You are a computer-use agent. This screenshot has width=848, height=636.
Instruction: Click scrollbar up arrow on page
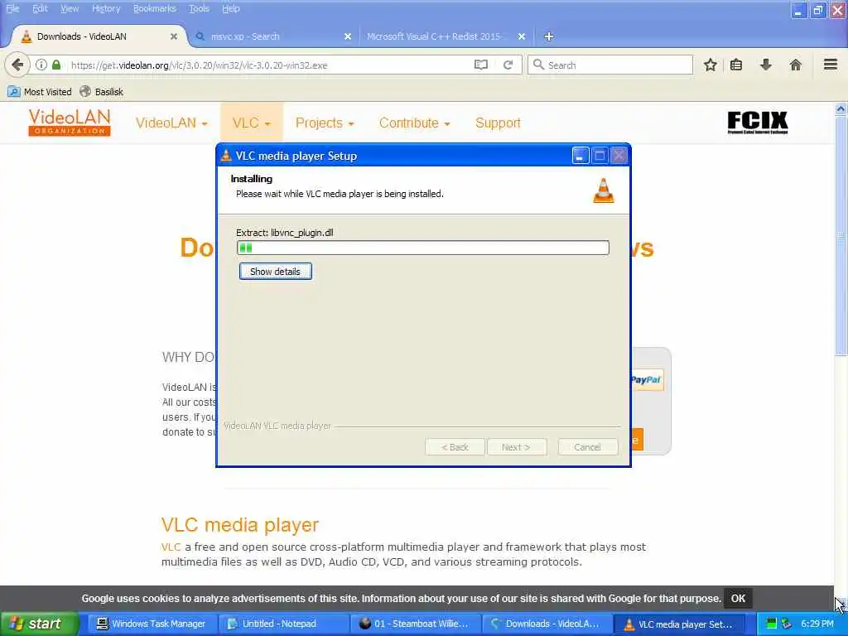pos(841,108)
